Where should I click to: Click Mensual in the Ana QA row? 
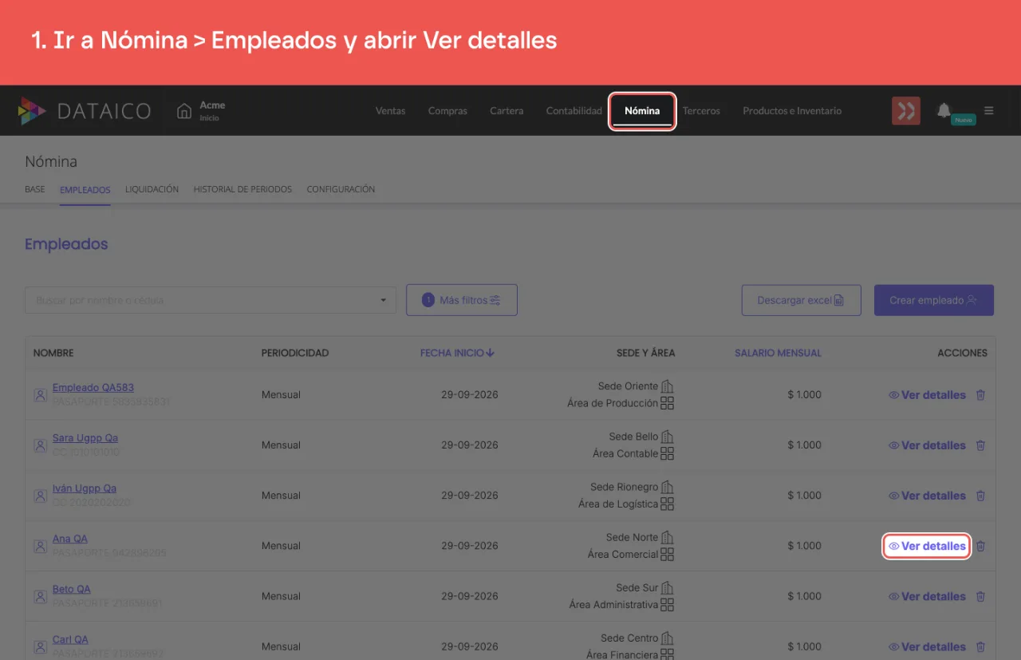281,546
